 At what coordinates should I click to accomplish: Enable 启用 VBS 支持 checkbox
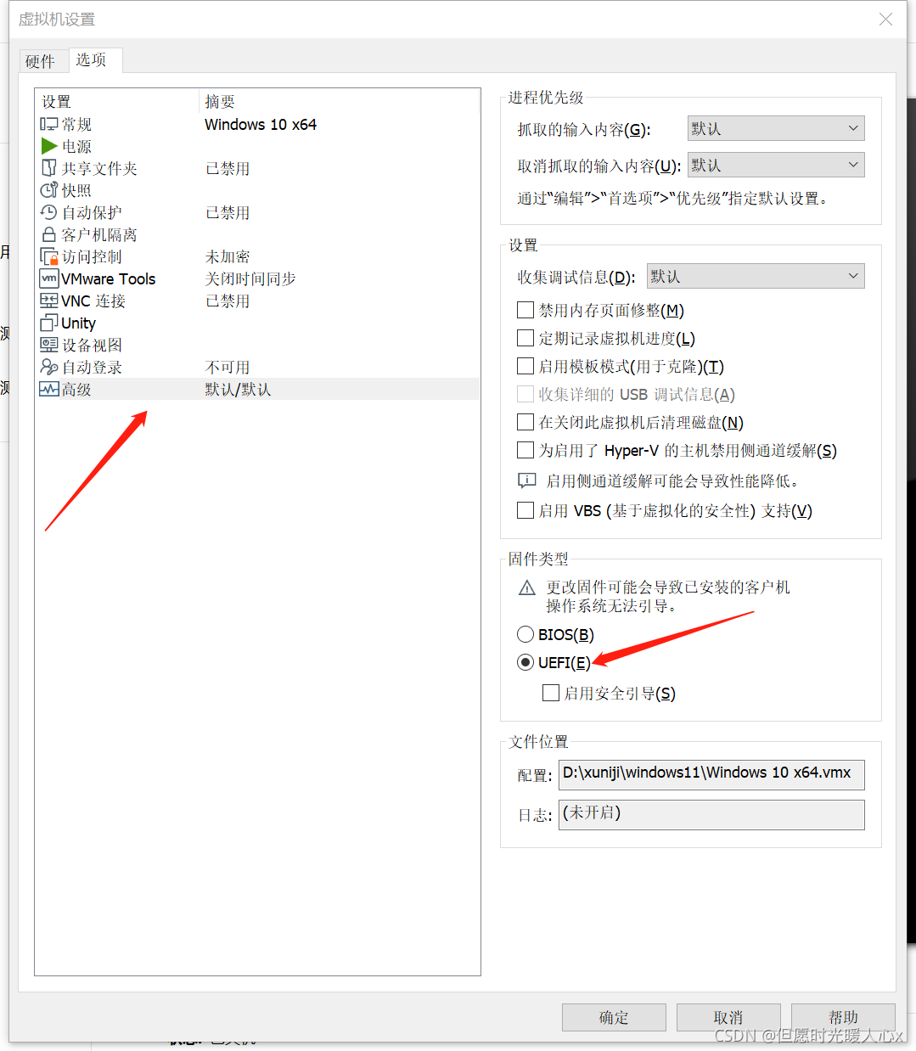point(525,510)
